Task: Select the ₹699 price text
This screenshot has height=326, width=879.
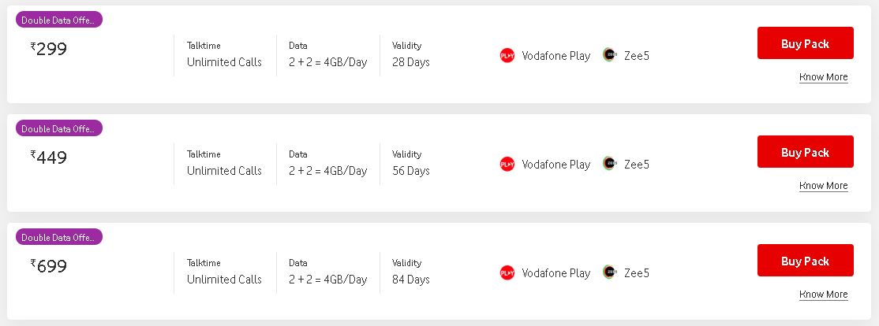Action: click(49, 266)
